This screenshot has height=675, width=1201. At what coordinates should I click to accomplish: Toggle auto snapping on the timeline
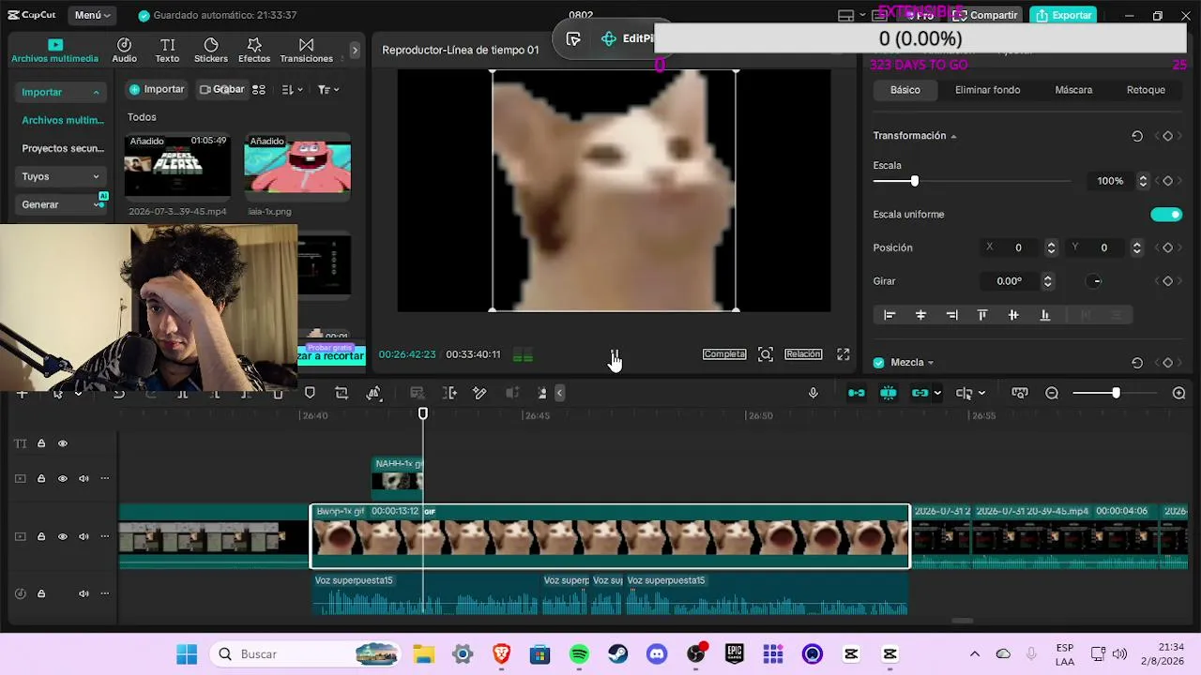(889, 393)
